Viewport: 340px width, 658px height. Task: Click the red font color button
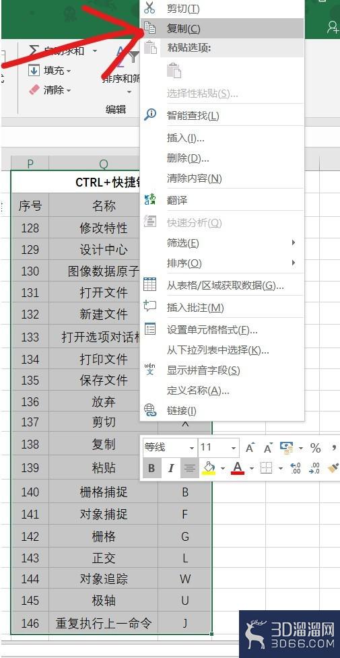[238, 468]
